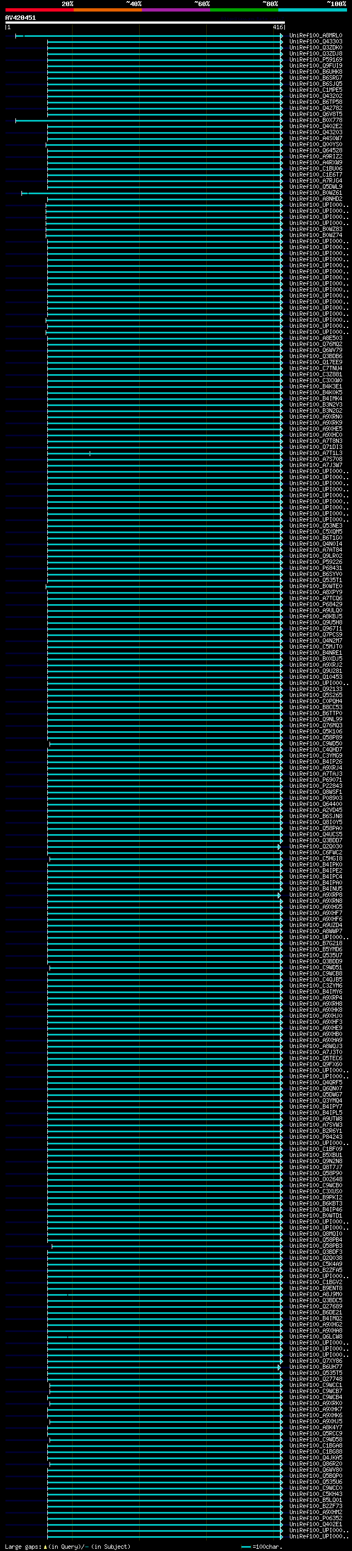Screen dimensions: 352x1551
Task: Select the UniRef100_C7TNU4 label
Action: pos(316,369)
